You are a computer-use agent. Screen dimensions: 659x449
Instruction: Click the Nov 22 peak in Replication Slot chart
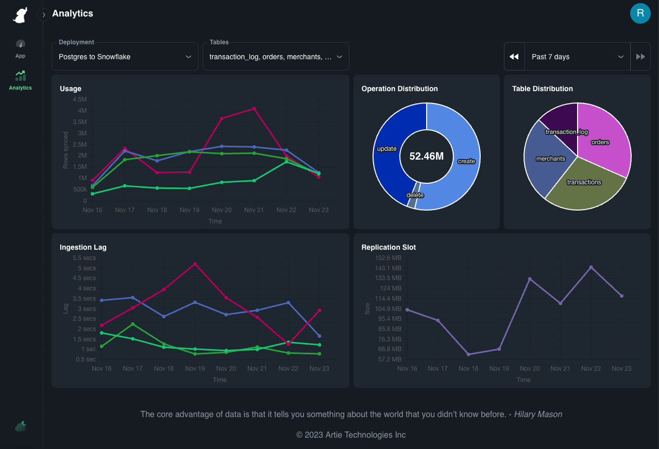coord(591,267)
